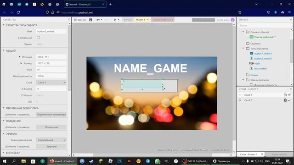Screen dimensions: 294x165
Task: Edit the Имя field button2_maket1
Action: tap(51, 31)
